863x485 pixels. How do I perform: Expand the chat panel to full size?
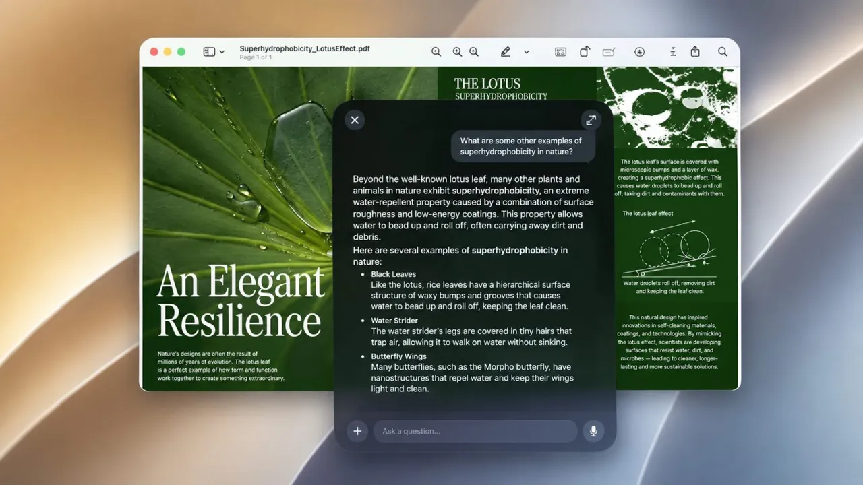pyautogui.click(x=591, y=120)
